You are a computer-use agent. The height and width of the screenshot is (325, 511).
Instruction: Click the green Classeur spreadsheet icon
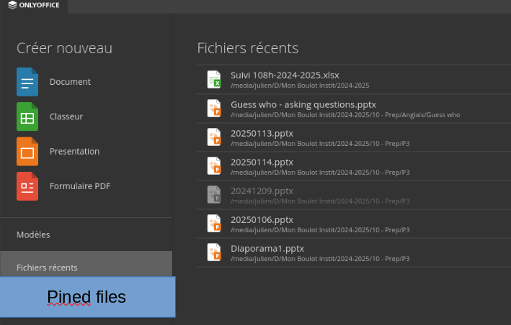(x=27, y=116)
